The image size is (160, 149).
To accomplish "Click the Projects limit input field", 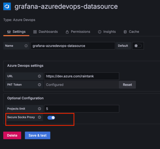I will coord(82,109).
